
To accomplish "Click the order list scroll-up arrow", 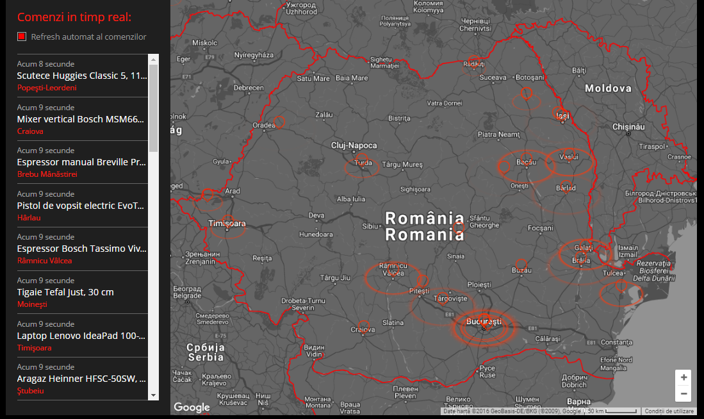I will point(154,60).
